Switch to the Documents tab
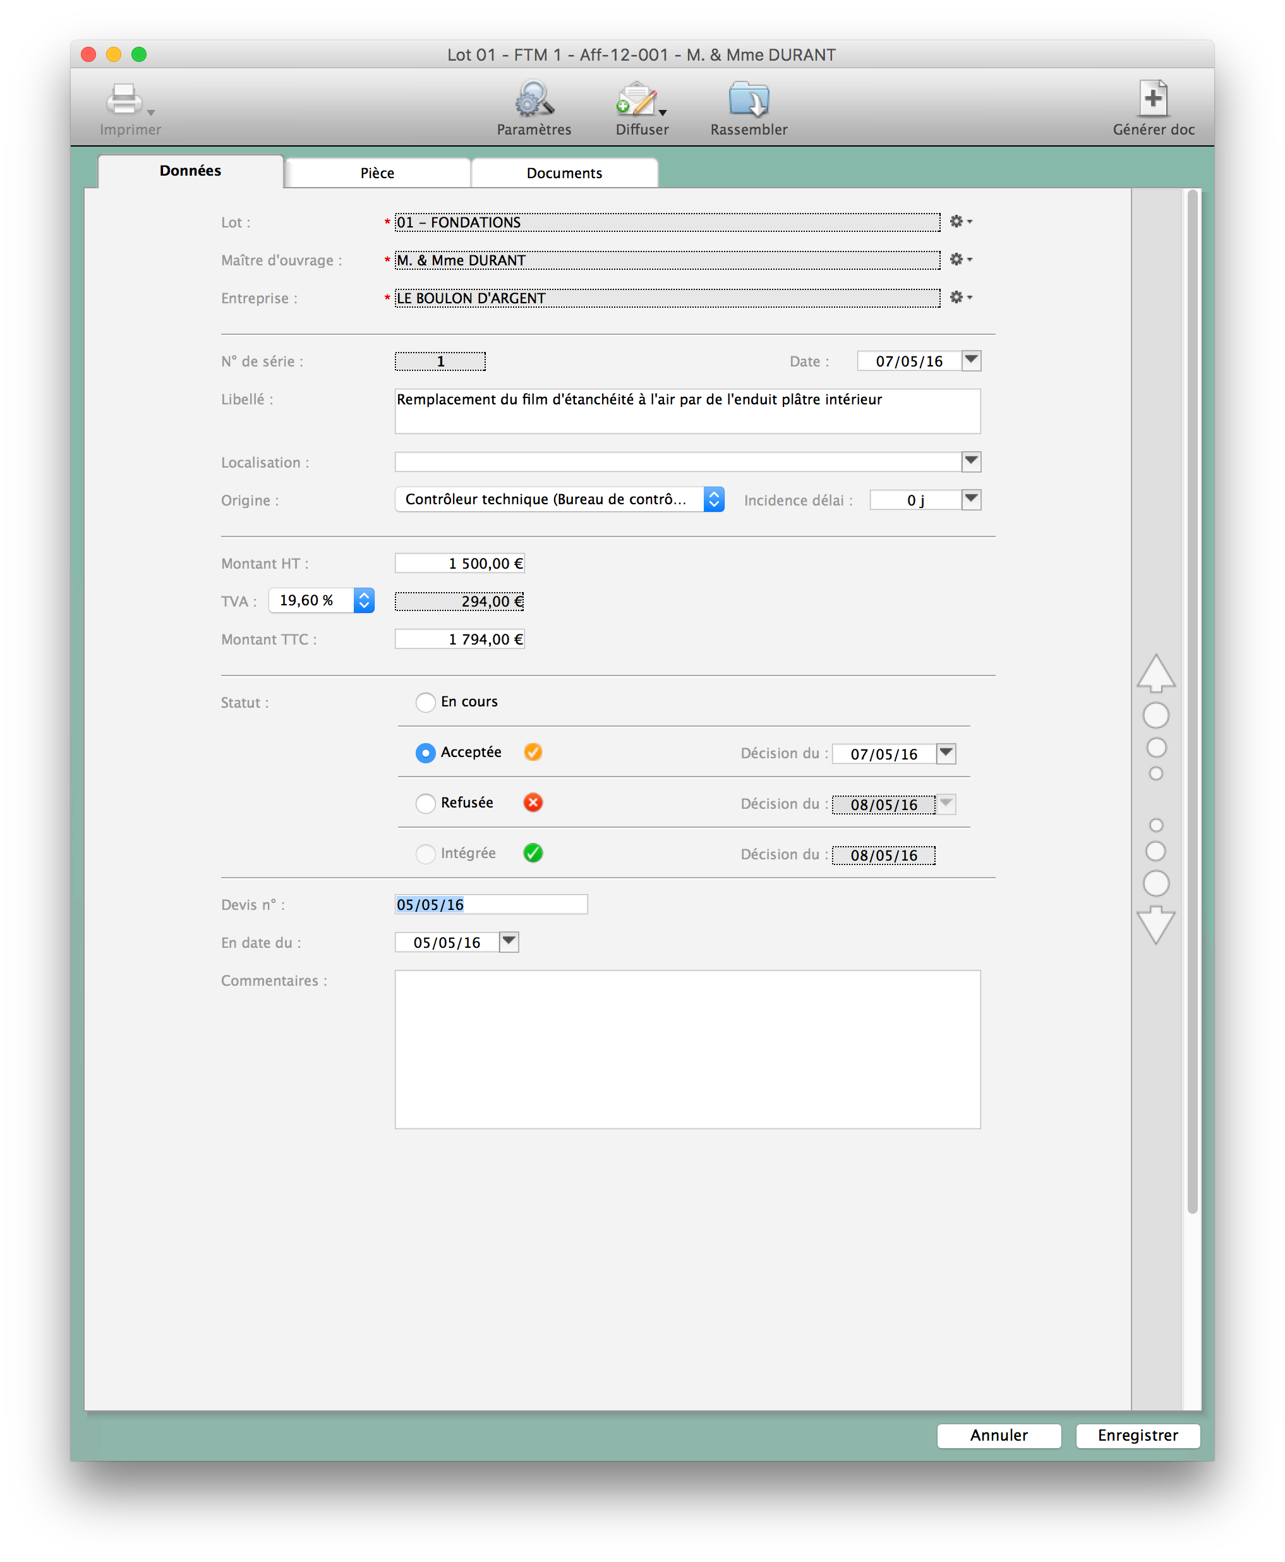1285x1562 pixels. [x=564, y=173]
